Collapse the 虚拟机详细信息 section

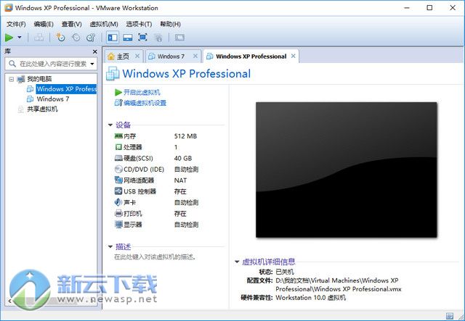point(237,262)
